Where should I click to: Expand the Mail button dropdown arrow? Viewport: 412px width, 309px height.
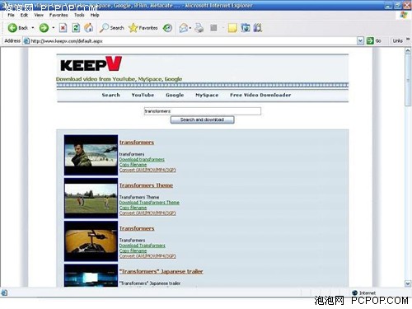click(190, 28)
